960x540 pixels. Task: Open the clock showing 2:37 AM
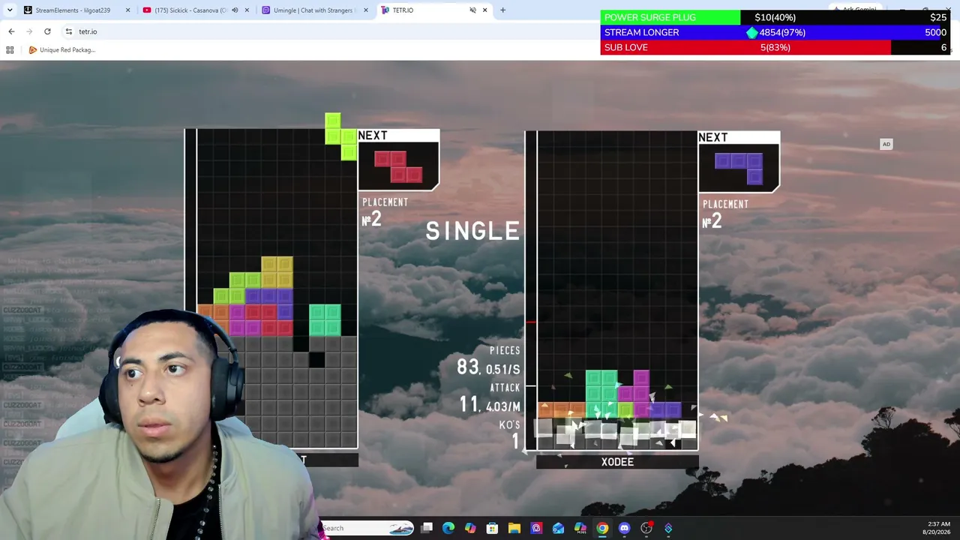[936, 528]
